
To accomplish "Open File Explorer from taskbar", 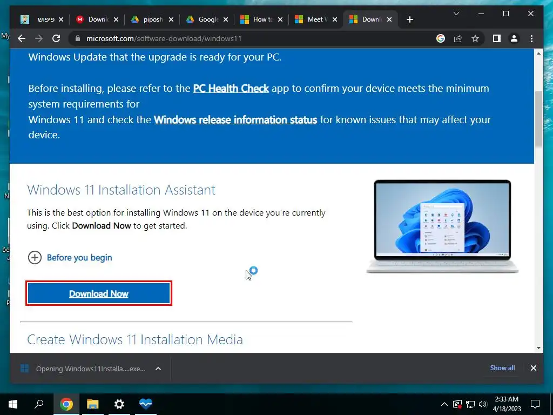I will click(x=93, y=404).
